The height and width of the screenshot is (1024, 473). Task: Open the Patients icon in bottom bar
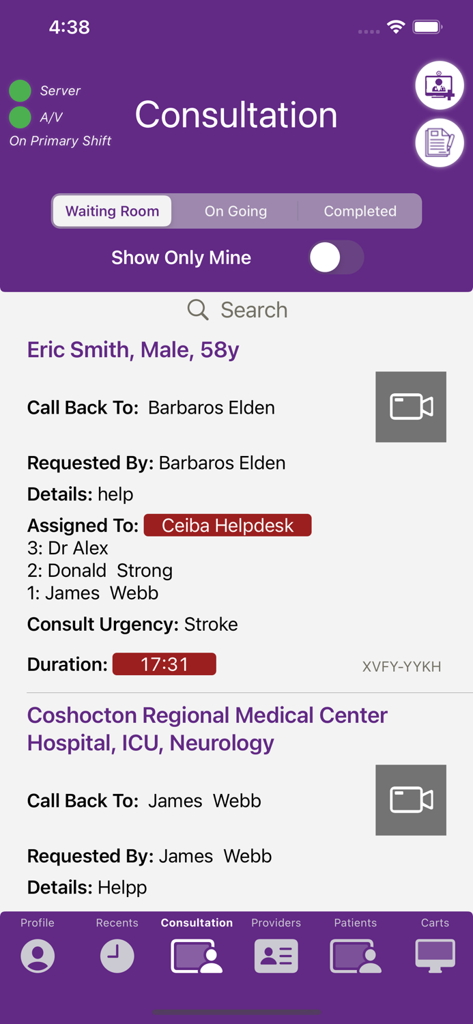(x=355, y=956)
